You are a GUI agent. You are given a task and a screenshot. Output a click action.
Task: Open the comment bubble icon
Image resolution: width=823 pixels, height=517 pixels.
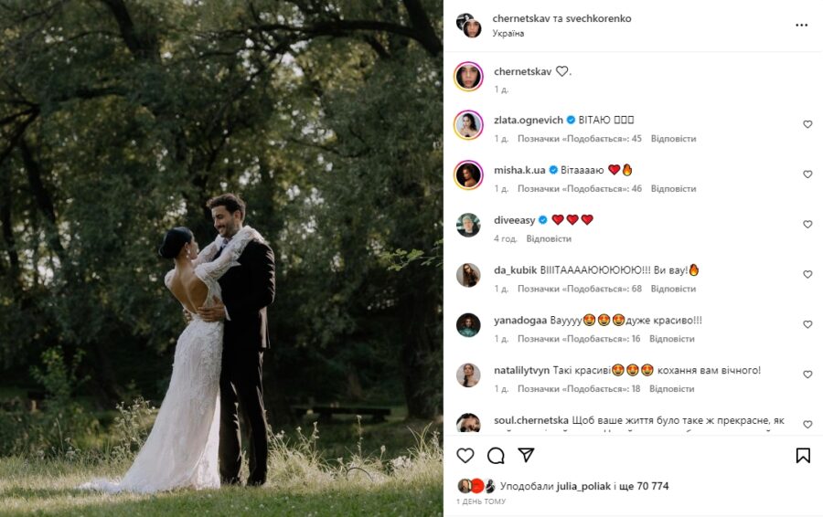click(496, 456)
